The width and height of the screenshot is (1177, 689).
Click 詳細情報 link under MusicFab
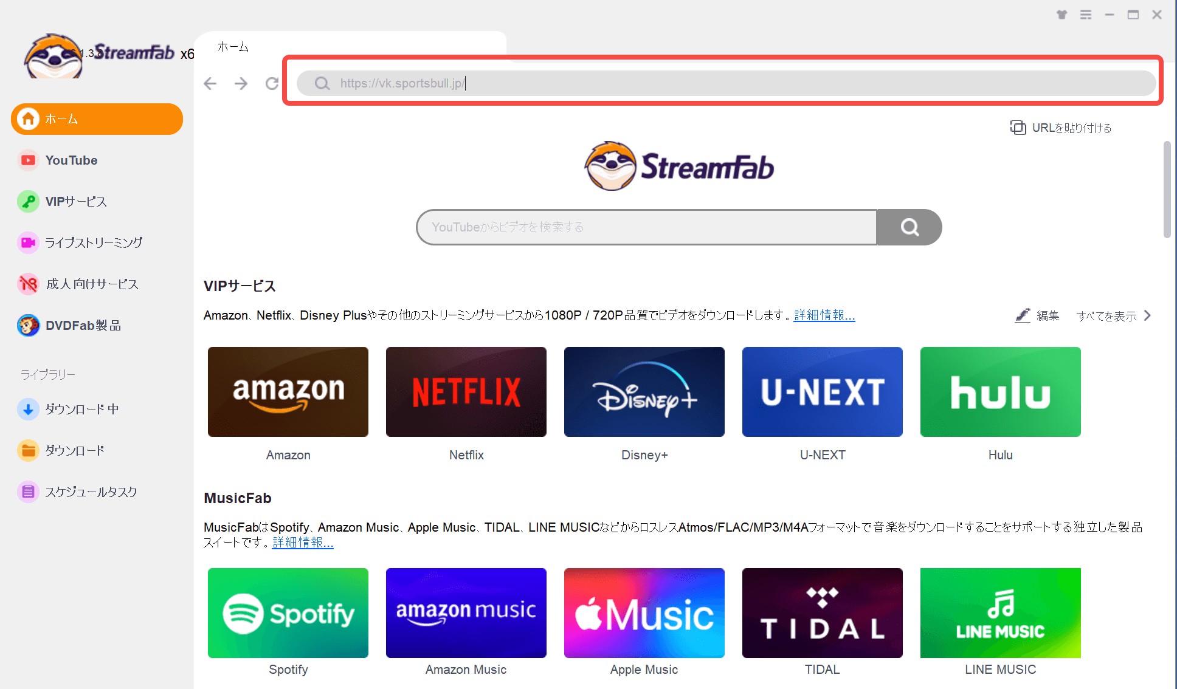pyautogui.click(x=303, y=543)
